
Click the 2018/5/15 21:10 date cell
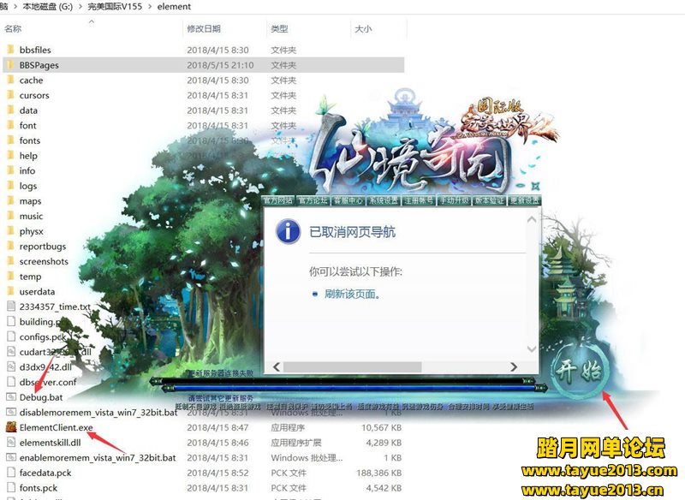pos(220,65)
